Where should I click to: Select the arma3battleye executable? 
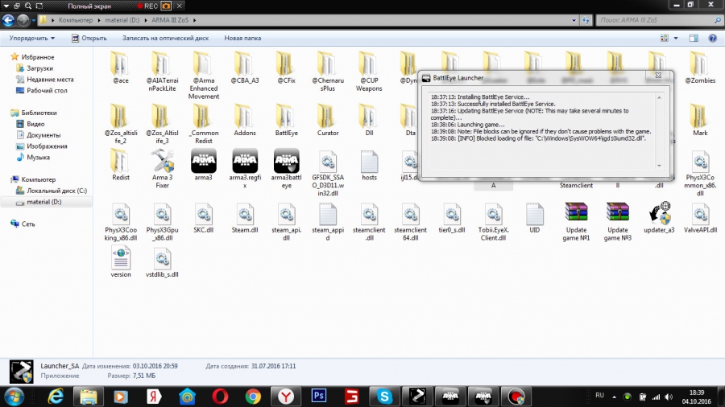pos(286,169)
